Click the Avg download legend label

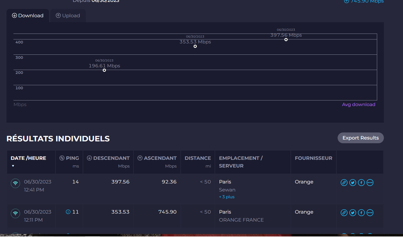pyautogui.click(x=358, y=105)
